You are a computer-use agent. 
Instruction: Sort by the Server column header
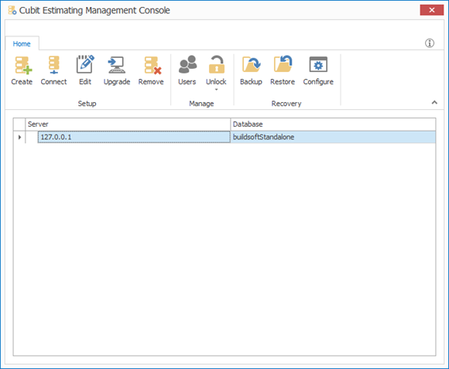(128, 124)
